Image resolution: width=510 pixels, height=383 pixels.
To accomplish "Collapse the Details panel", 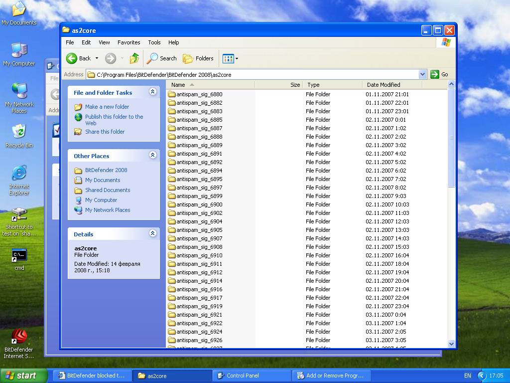I will 152,233.
